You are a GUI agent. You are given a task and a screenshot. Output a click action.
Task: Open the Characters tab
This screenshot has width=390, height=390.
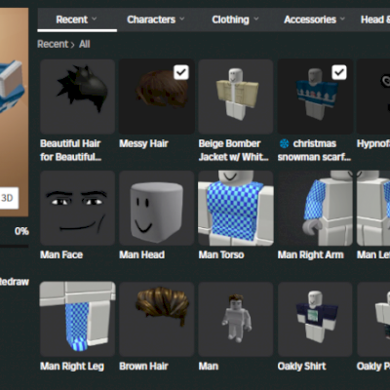[156, 19]
